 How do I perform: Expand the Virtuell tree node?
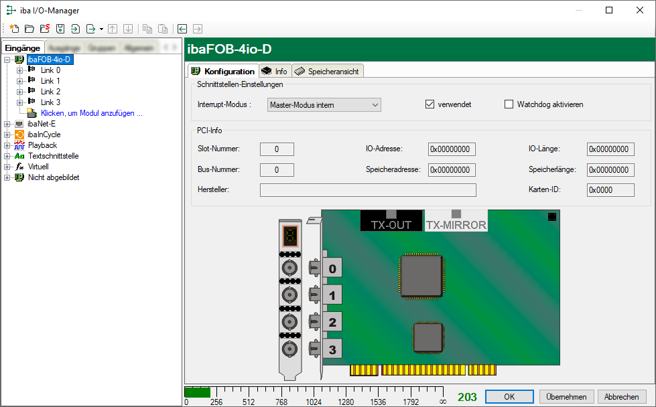(x=7, y=167)
